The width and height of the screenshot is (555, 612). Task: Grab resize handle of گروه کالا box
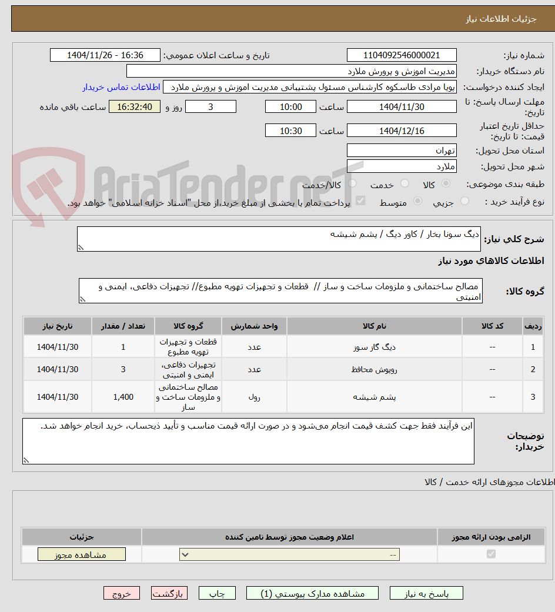click(x=82, y=299)
